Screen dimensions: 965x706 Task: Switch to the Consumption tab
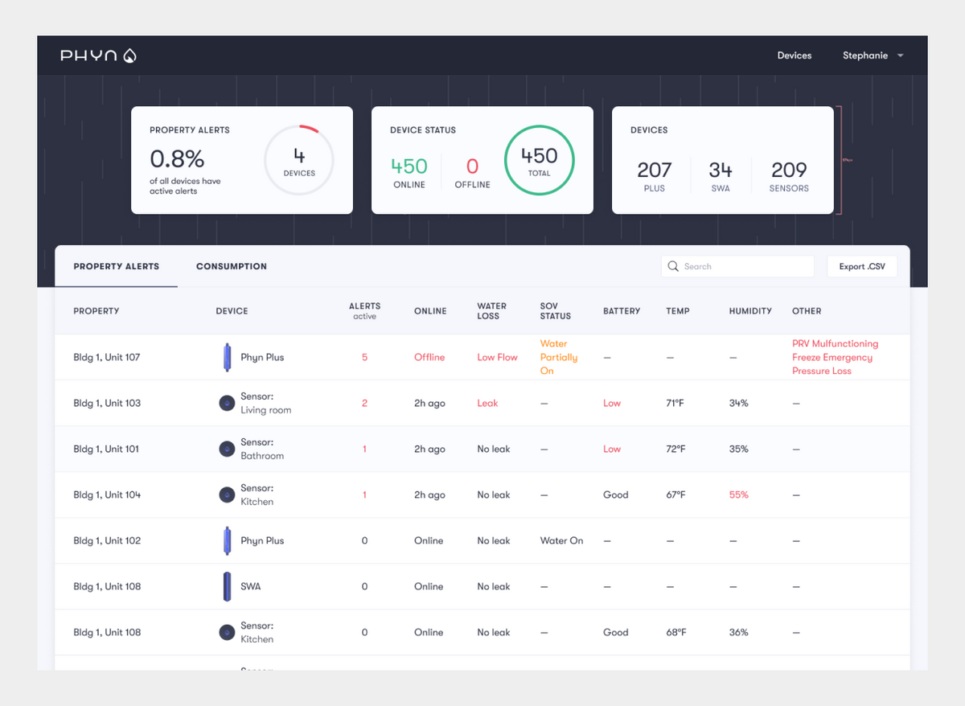[x=231, y=266]
